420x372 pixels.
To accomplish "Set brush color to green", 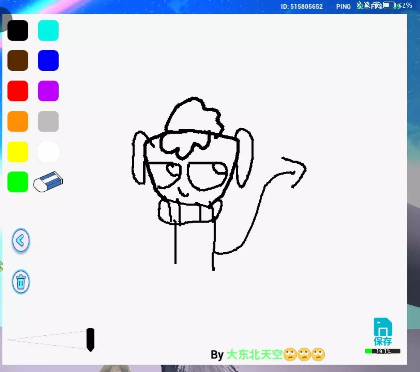I will click(18, 182).
